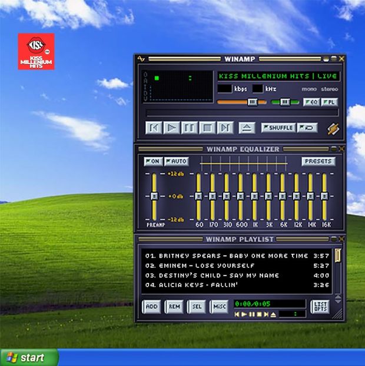Click the song seek position bar

[242, 113]
